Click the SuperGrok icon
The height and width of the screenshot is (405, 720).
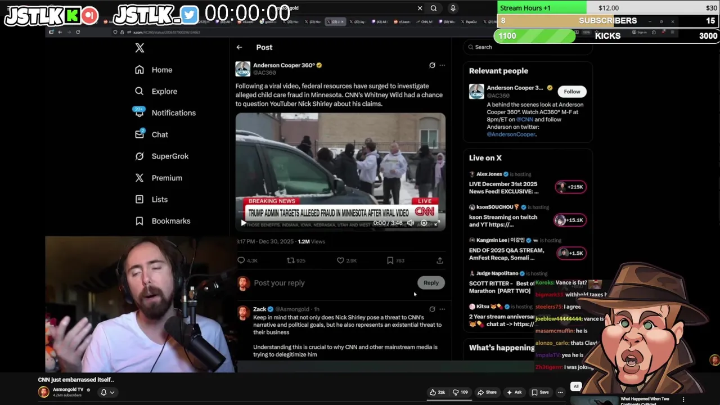[139, 156]
